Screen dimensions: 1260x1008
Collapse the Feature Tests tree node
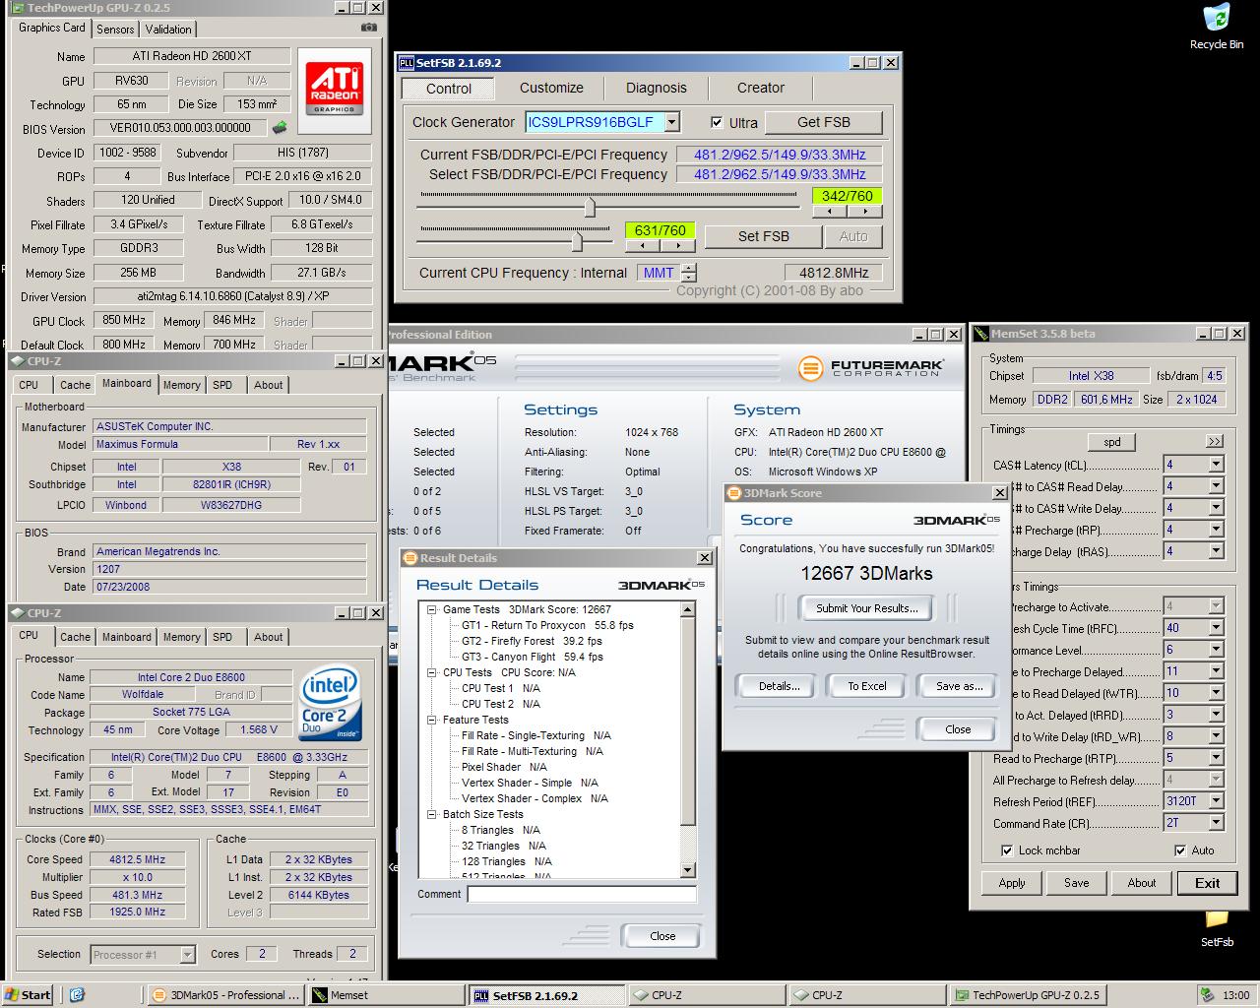(x=431, y=720)
